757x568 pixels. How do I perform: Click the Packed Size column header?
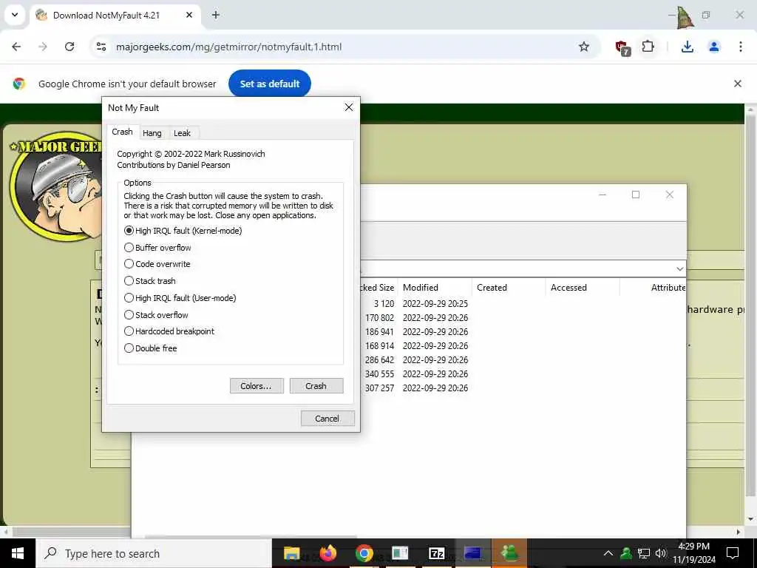[x=379, y=288]
